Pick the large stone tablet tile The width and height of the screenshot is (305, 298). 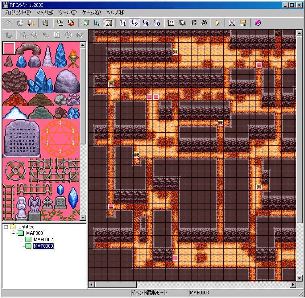pyautogui.click(x=22, y=139)
